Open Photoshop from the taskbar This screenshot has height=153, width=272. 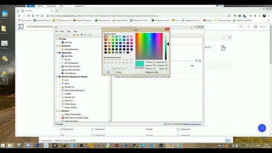pyautogui.click(x=37, y=145)
